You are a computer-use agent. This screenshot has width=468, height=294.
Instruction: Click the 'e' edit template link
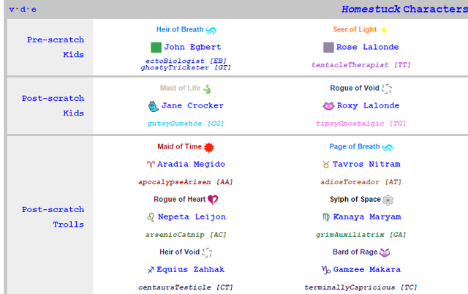[x=34, y=10]
